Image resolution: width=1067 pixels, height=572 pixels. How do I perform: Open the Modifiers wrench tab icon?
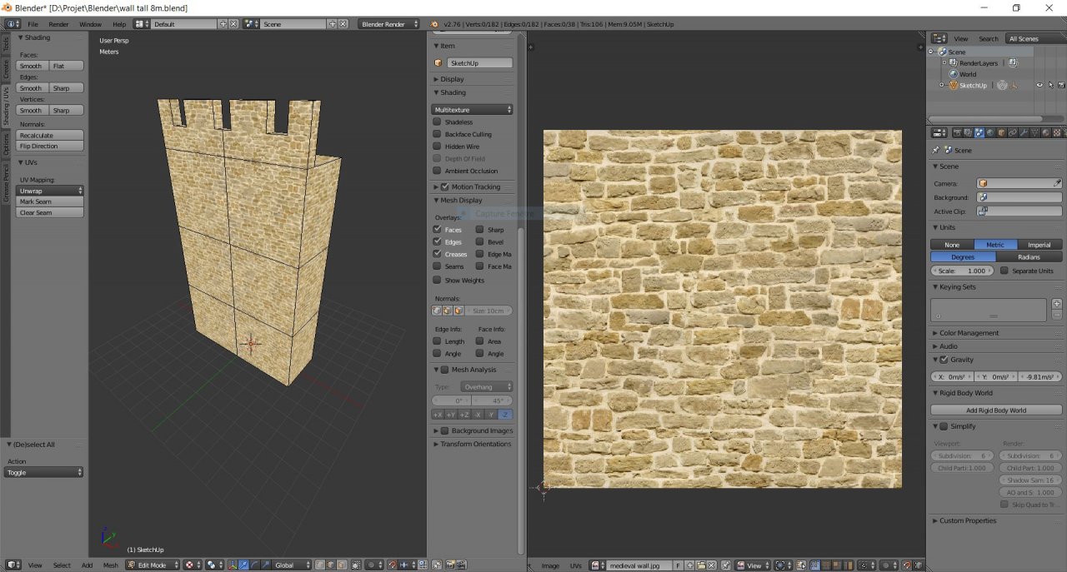click(1024, 132)
